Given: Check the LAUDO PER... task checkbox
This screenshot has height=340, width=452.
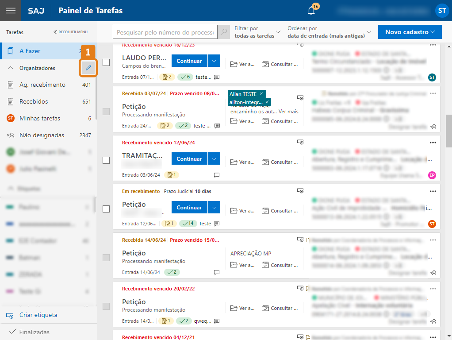Looking at the screenshot, I should pyautogui.click(x=106, y=62).
